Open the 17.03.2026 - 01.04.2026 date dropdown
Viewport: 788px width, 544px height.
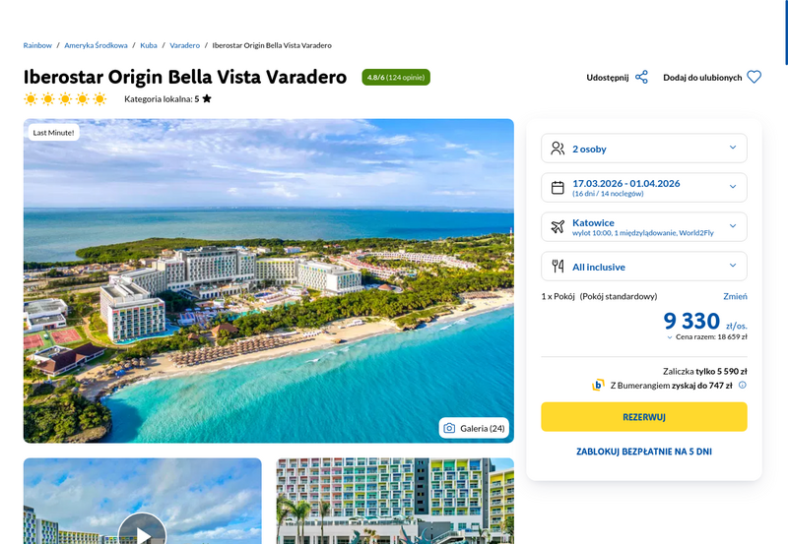coord(644,188)
